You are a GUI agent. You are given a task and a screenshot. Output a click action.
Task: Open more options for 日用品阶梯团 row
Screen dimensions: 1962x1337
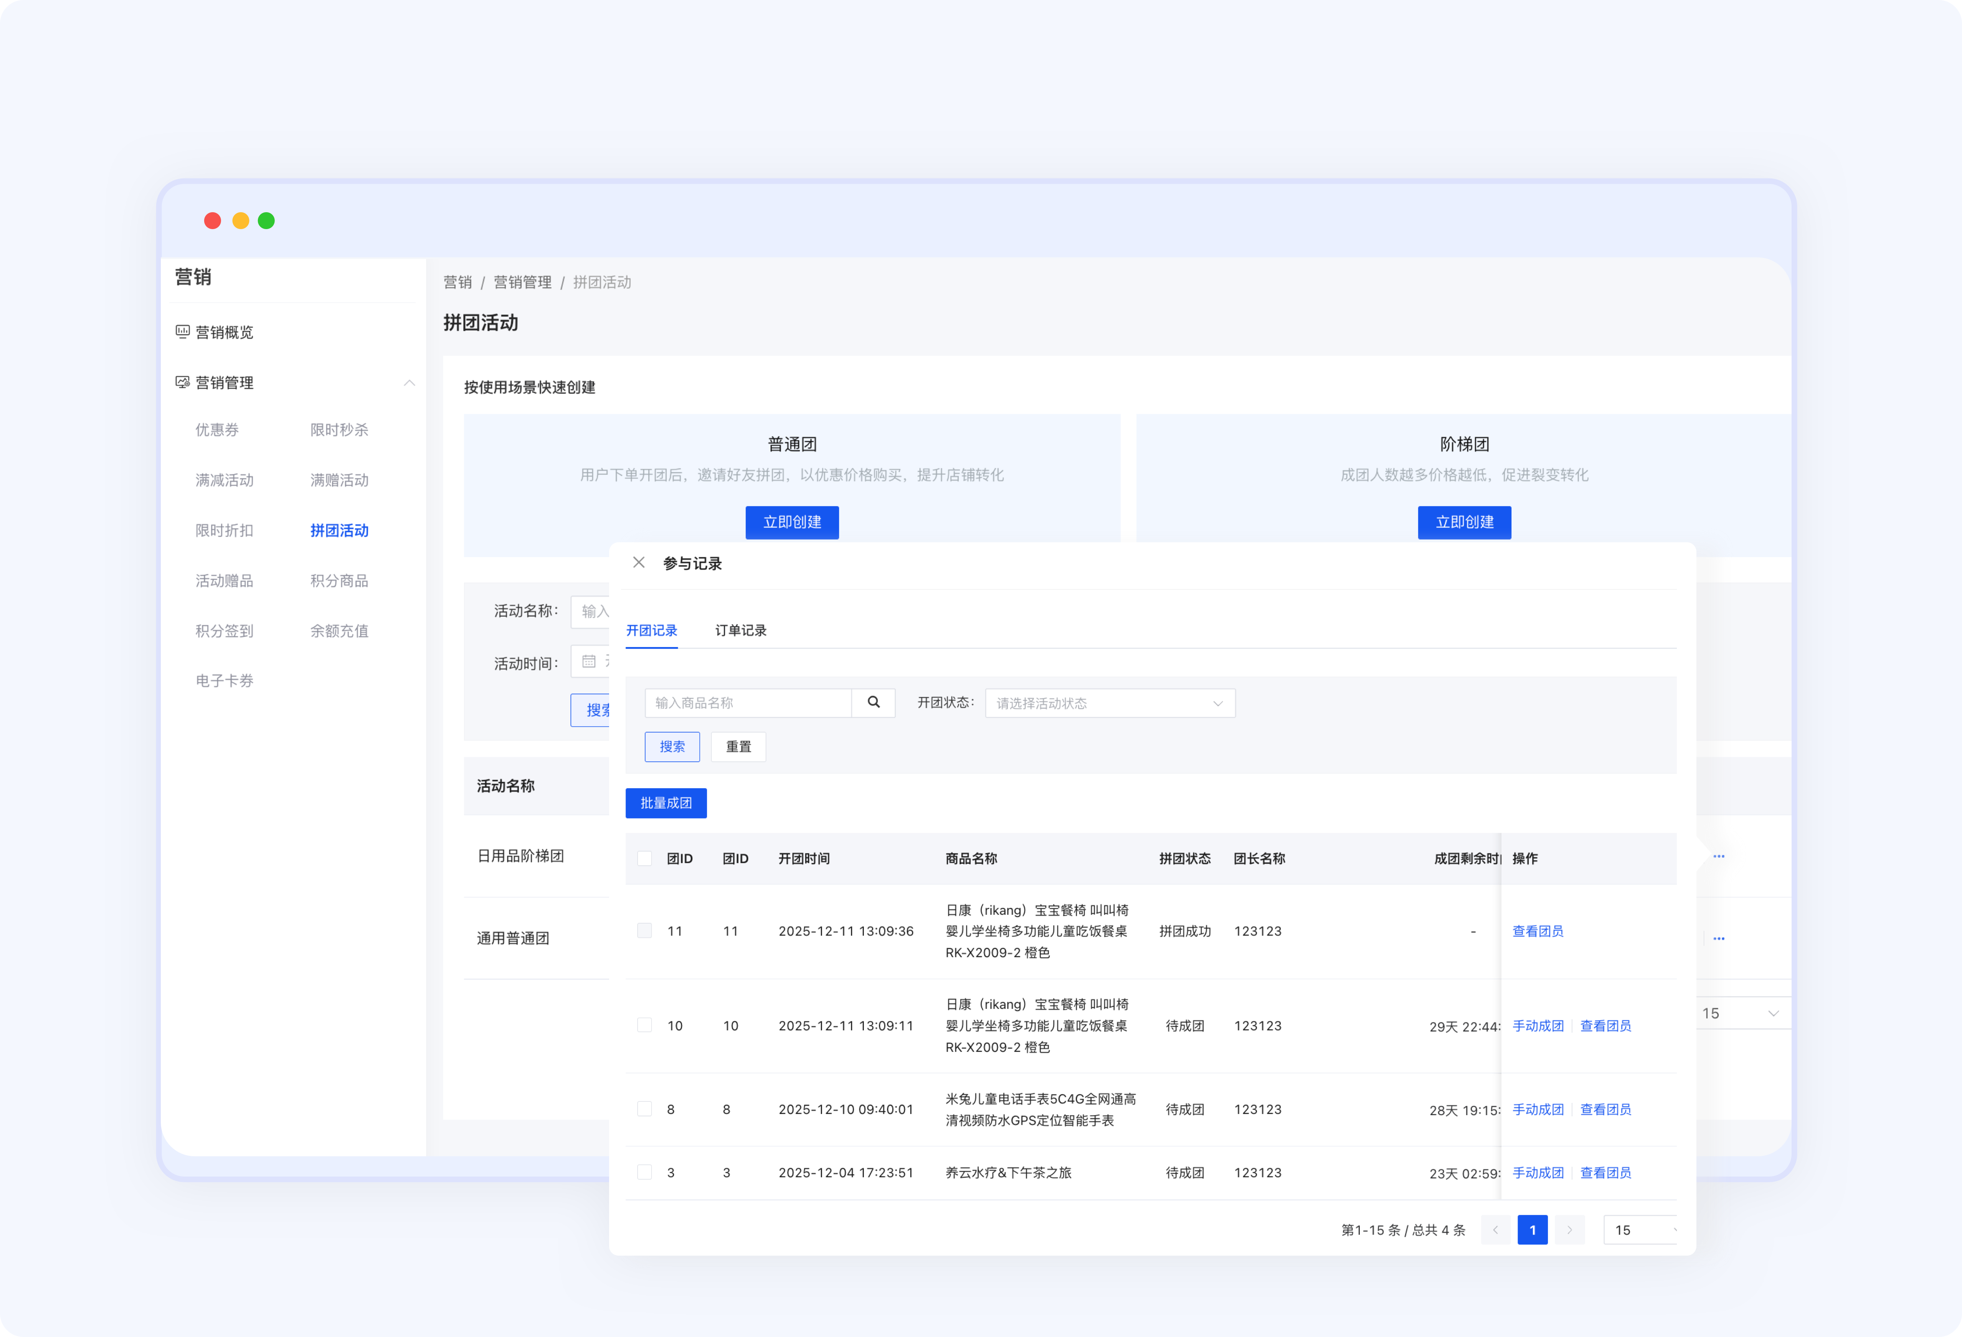[x=1718, y=856]
